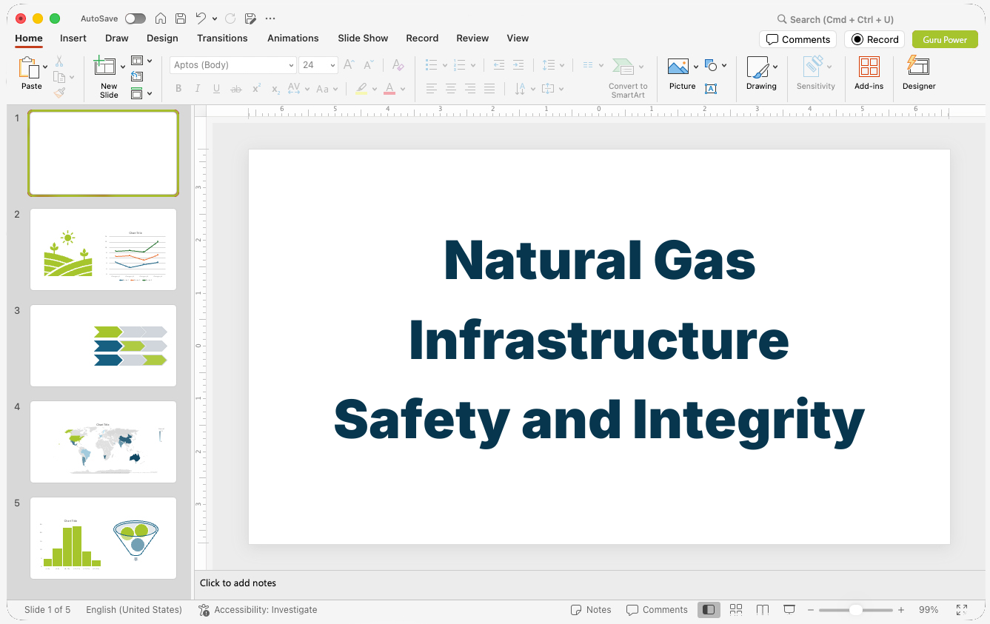Viewport: 990px width, 624px height.
Task: Select slide 4 thumbnail with world map
Action: [x=103, y=442]
